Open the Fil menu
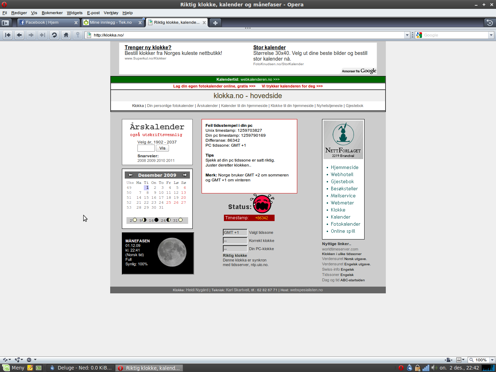This screenshot has width=496, height=372. [5, 13]
